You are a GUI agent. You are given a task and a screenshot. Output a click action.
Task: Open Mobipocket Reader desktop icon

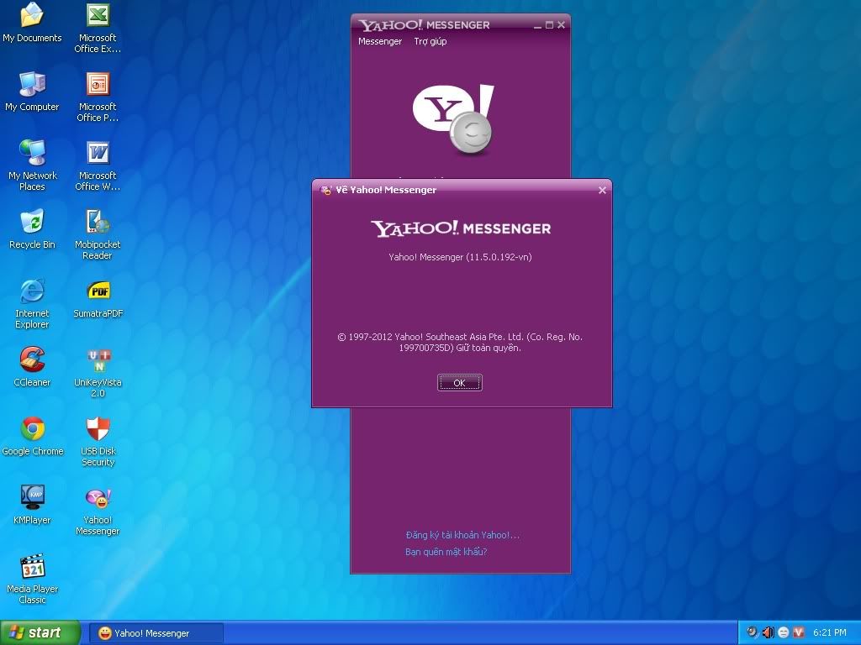(x=98, y=235)
